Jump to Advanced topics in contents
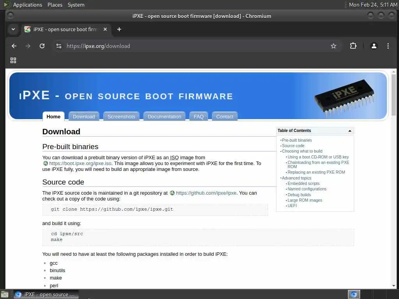The image size is (399, 299). [x=297, y=178]
